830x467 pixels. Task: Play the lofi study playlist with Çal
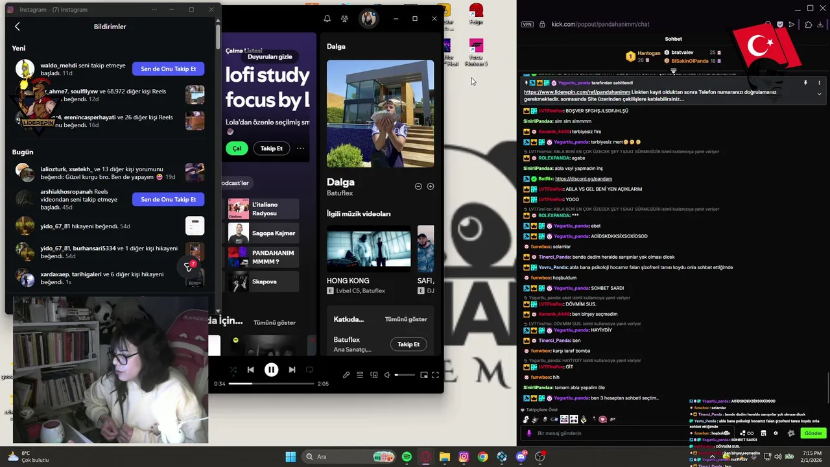tap(237, 149)
